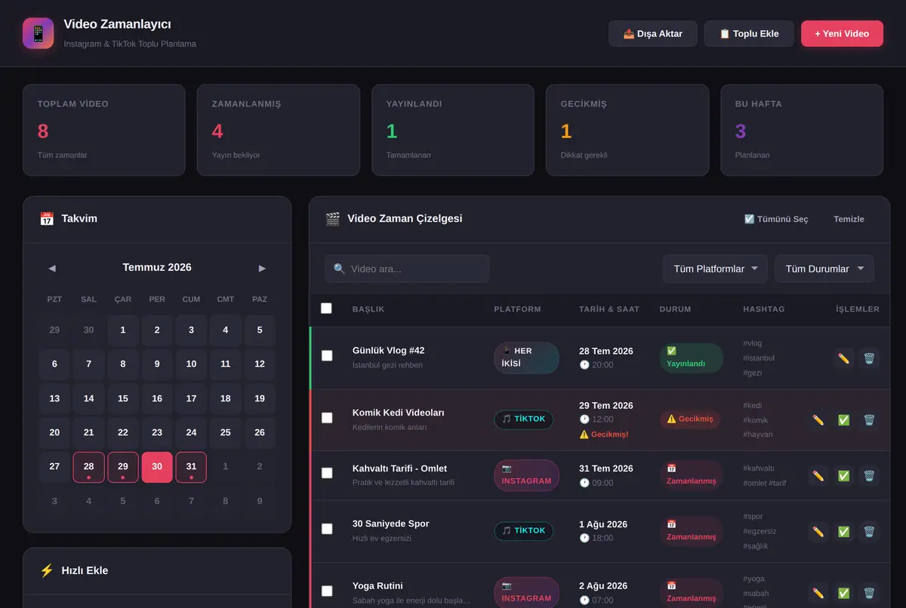This screenshot has width=906, height=608.
Task: Click the Dışa Aktar export button
Action: coord(653,33)
